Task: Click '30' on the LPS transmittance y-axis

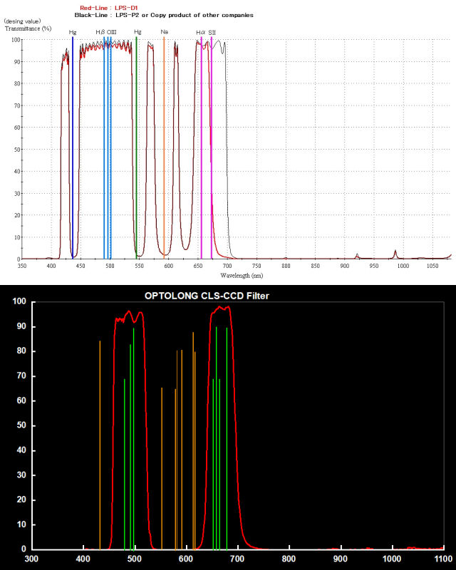Action: pyautogui.click(x=16, y=193)
